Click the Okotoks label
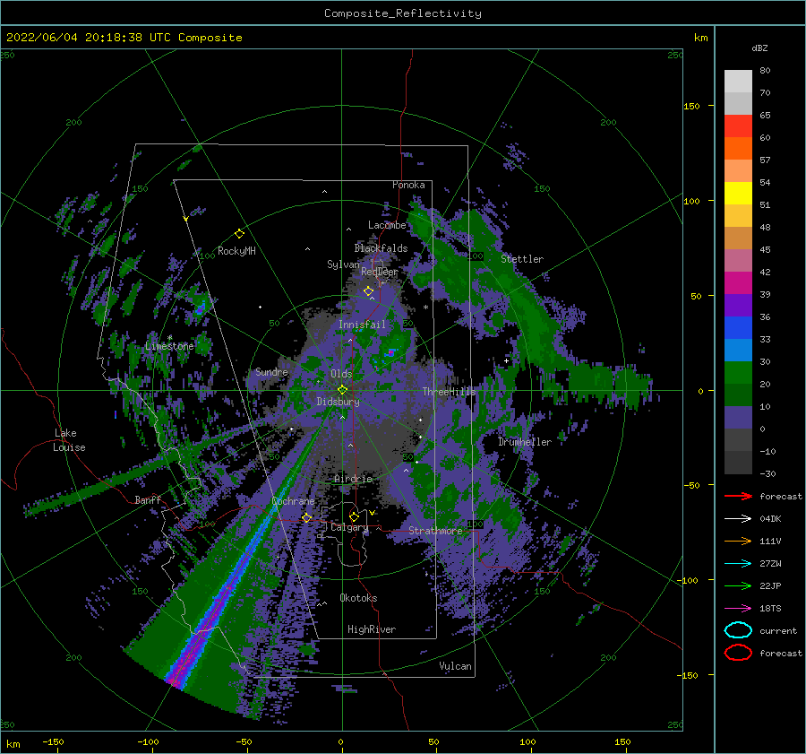806x754 pixels. click(x=358, y=597)
